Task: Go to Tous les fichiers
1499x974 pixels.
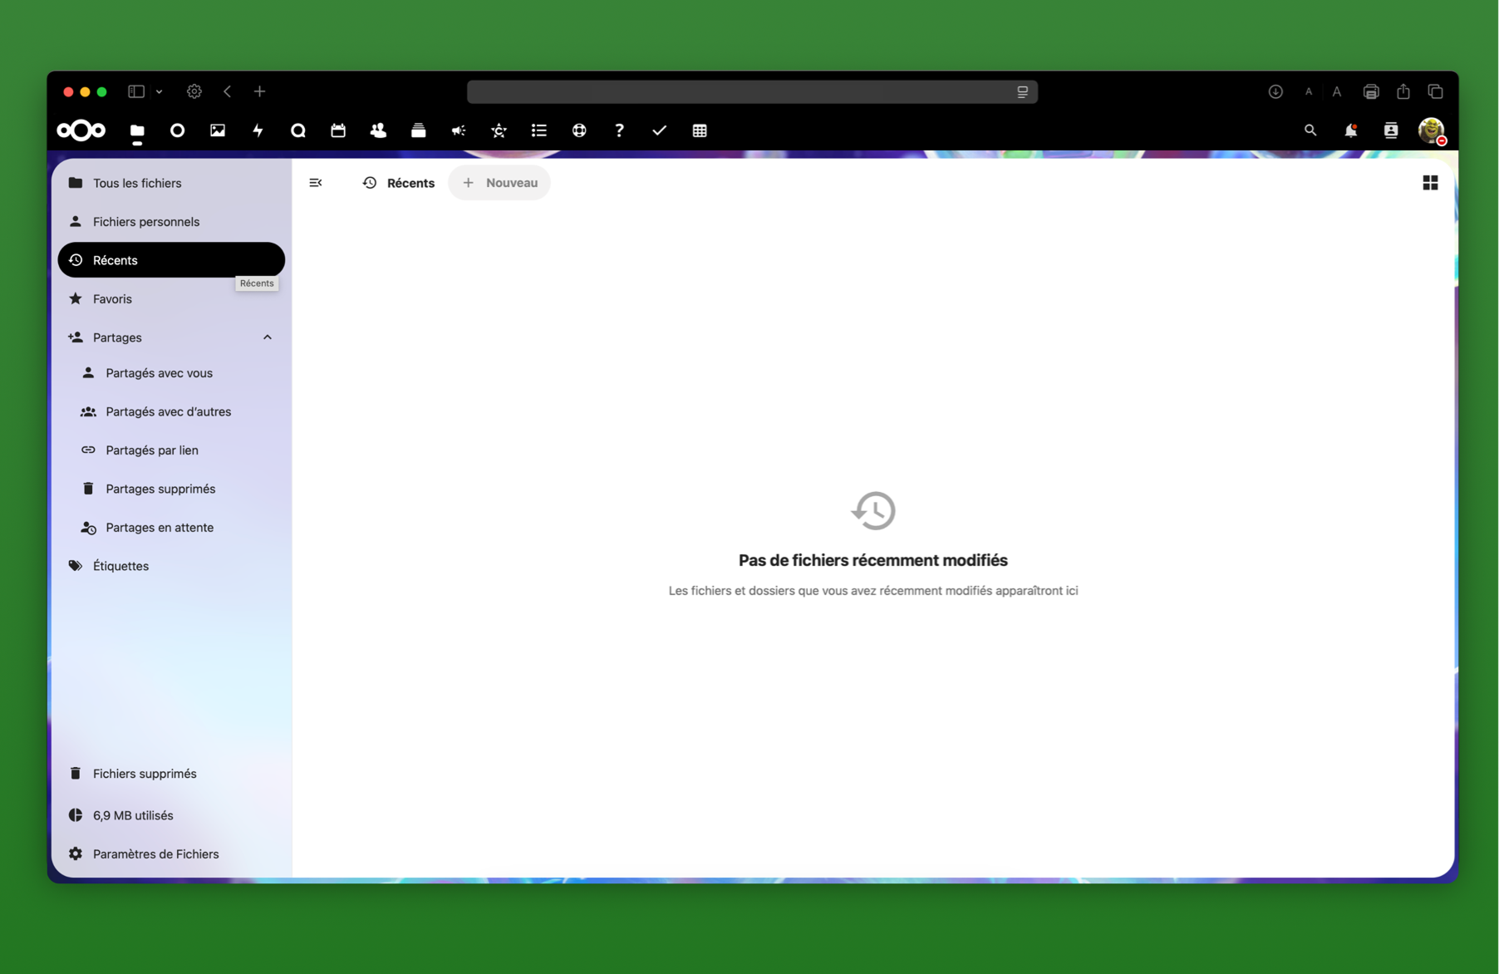Action: point(137,183)
